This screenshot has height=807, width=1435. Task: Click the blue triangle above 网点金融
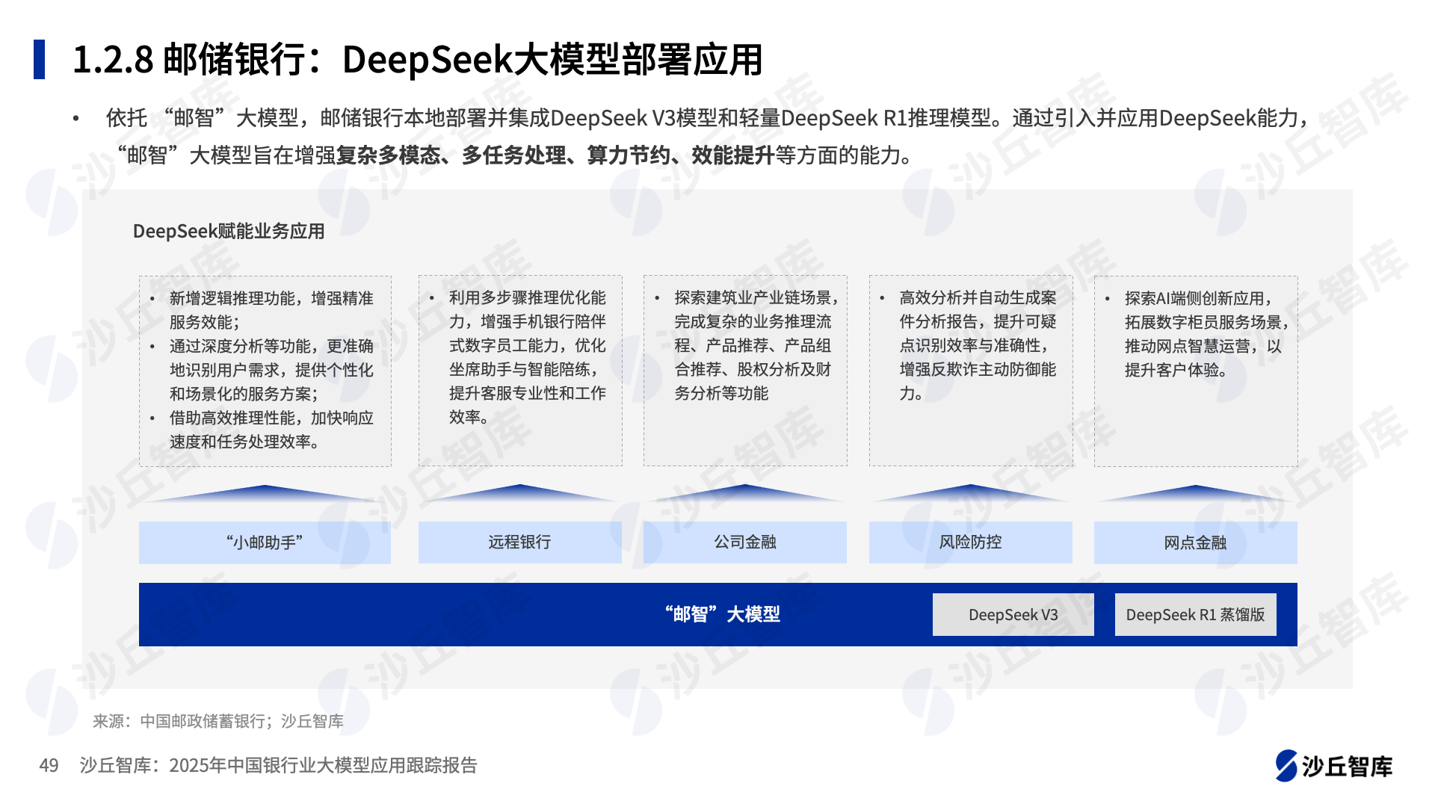point(1195,493)
